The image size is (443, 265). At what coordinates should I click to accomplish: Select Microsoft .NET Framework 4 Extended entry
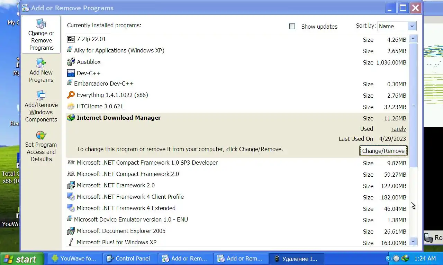coord(126,208)
